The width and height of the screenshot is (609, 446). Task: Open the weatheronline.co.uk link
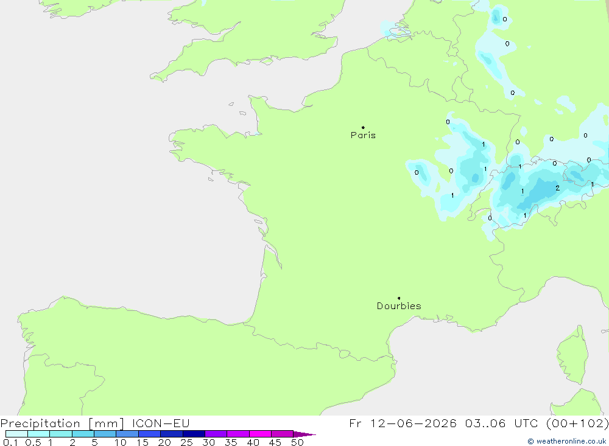pyautogui.click(x=566, y=441)
